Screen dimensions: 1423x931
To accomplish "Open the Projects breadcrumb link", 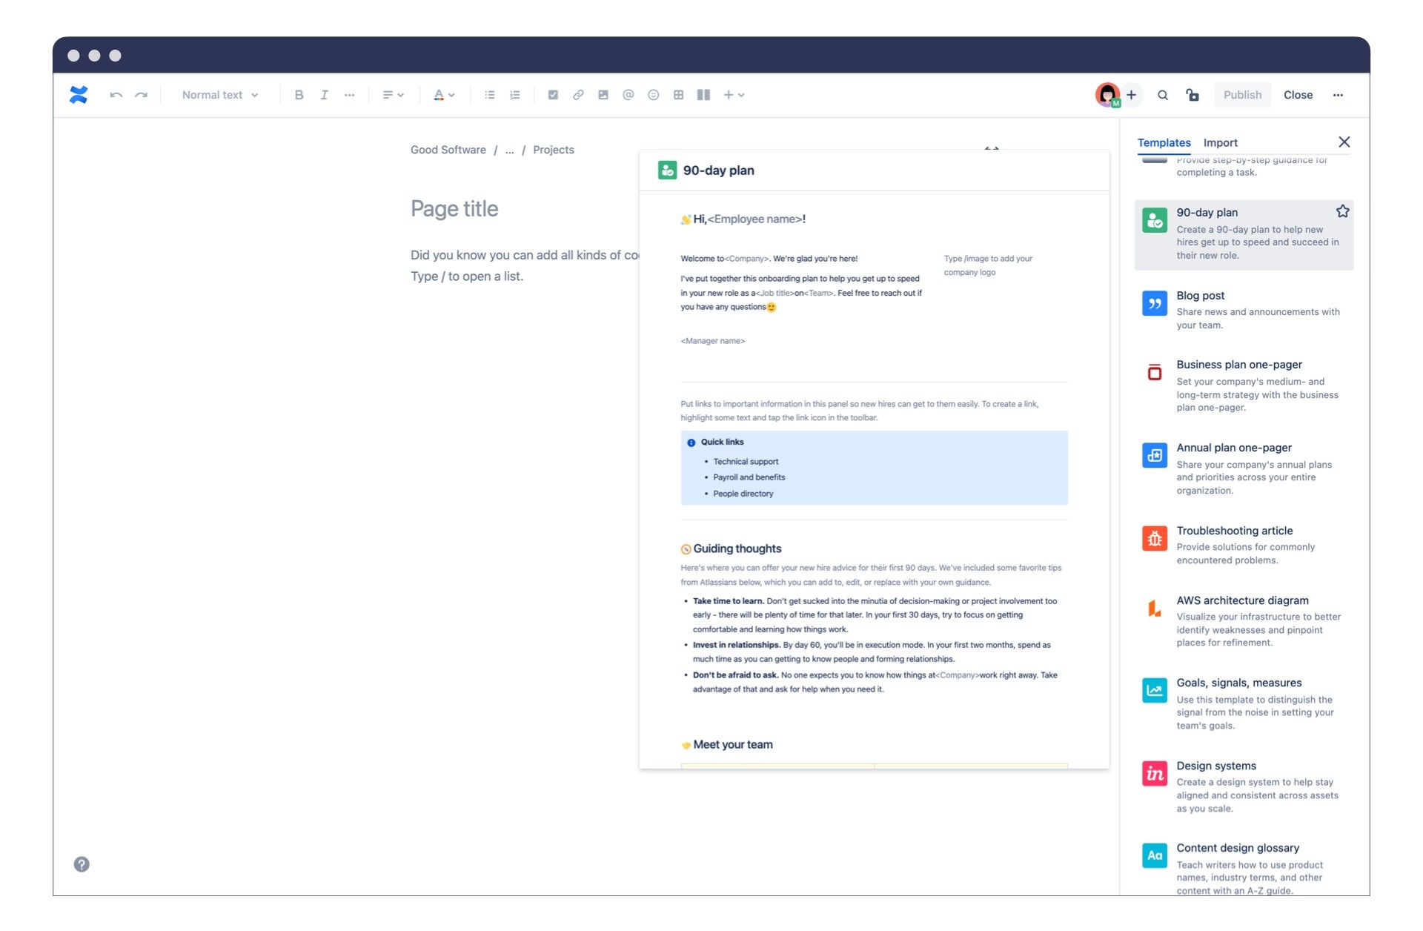I will pos(554,150).
